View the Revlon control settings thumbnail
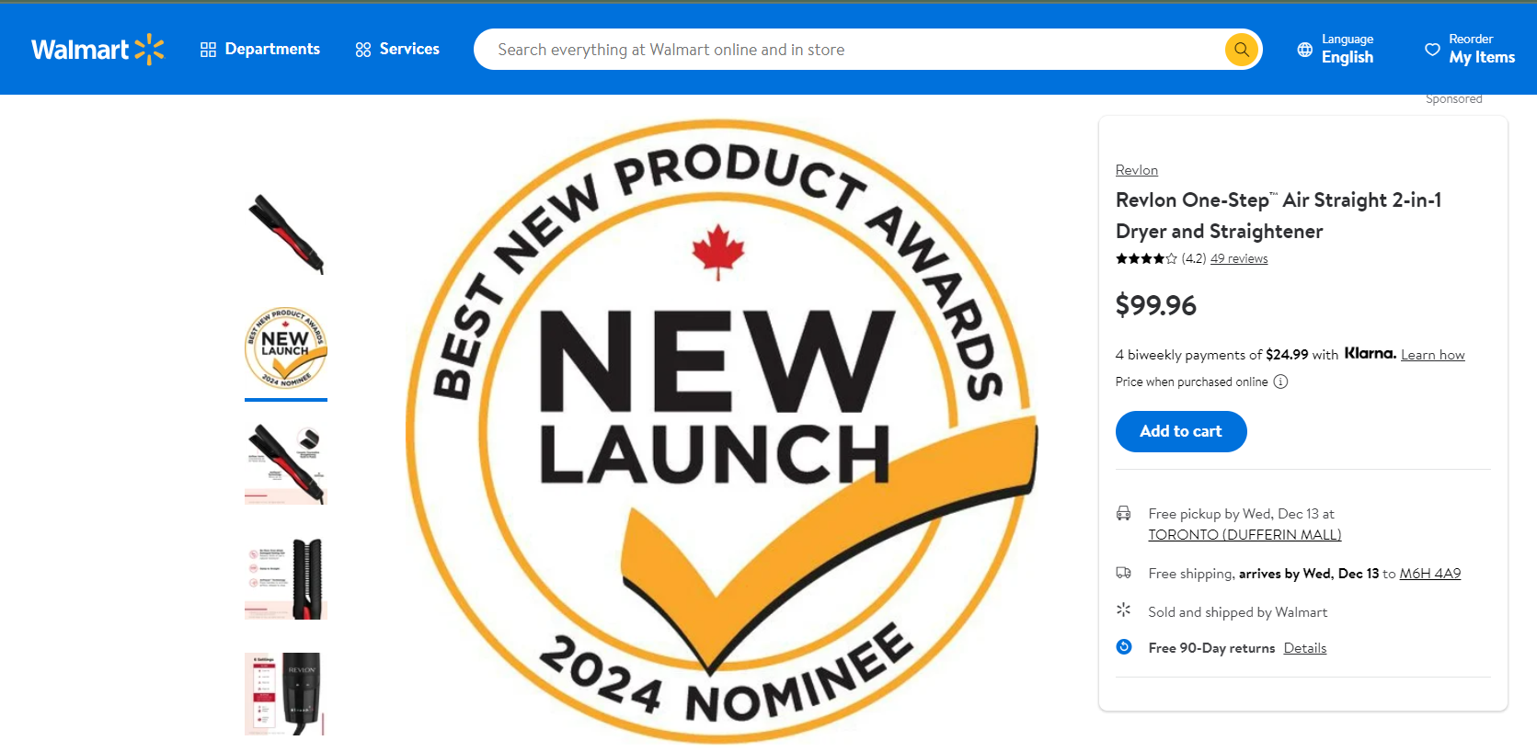Image resolution: width=1537 pixels, height=752 pixels. pos(286,693)
